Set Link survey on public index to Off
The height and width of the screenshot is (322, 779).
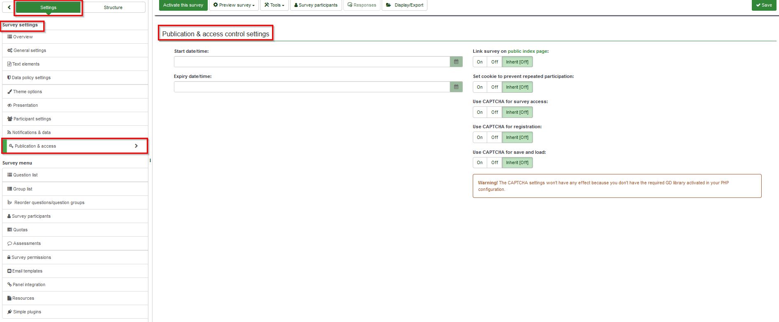tap(495, 62)
